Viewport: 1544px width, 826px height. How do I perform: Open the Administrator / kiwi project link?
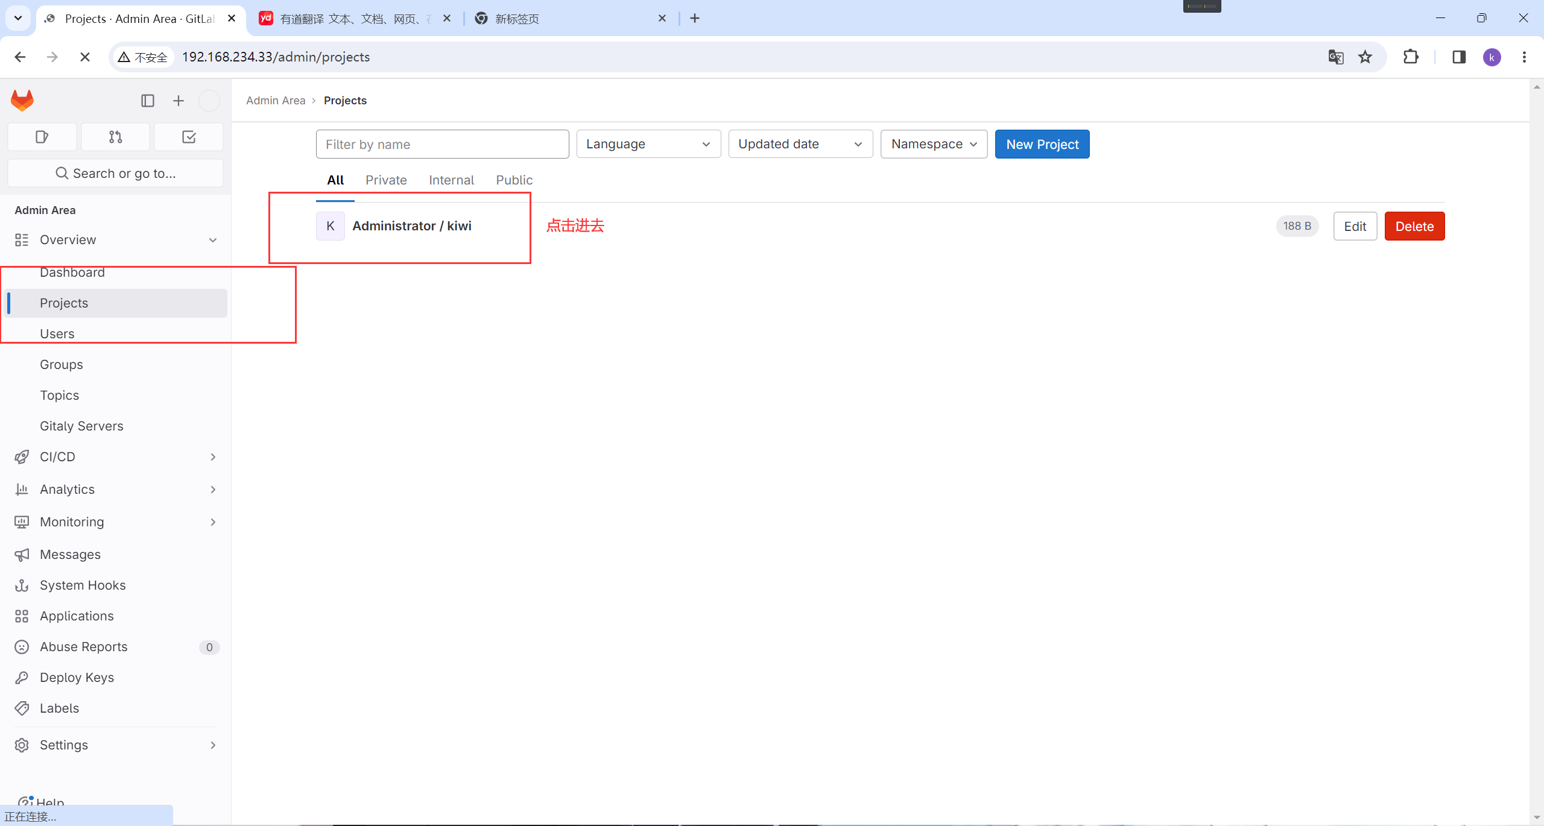point(412,226)
